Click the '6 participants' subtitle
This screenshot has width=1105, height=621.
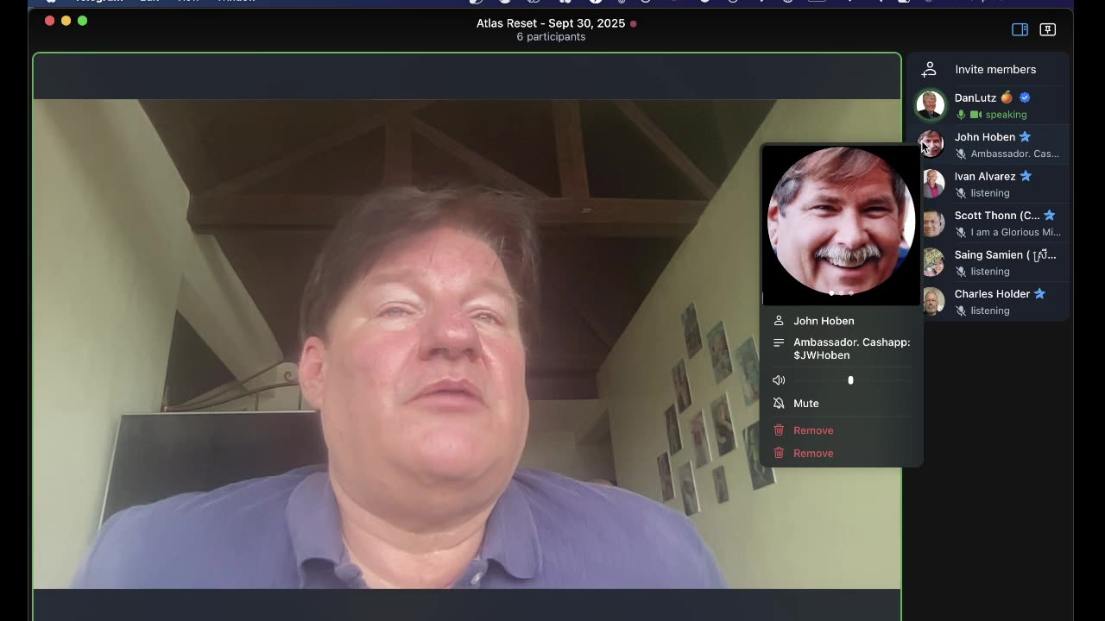[551, 37]
